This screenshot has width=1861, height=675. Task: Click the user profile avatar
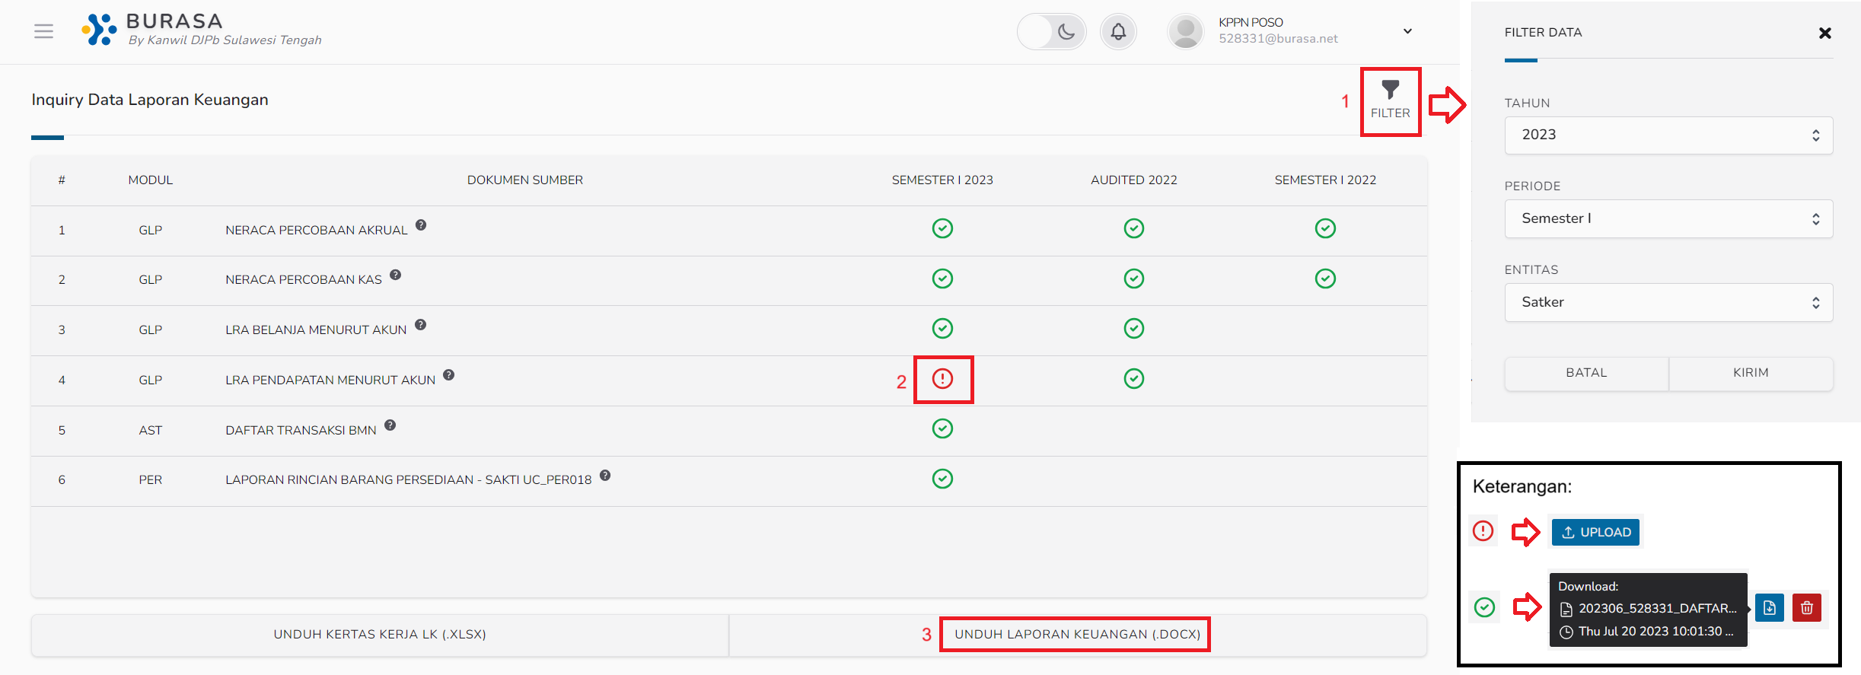pyautogui.click(x=1185, y=32)
